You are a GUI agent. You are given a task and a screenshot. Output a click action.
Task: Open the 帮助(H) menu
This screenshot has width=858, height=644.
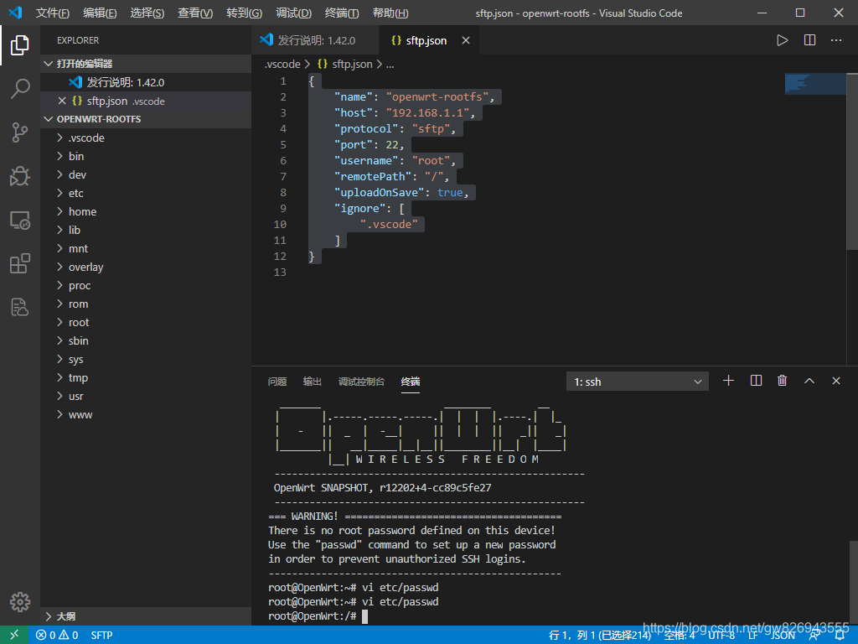point(390,13)
